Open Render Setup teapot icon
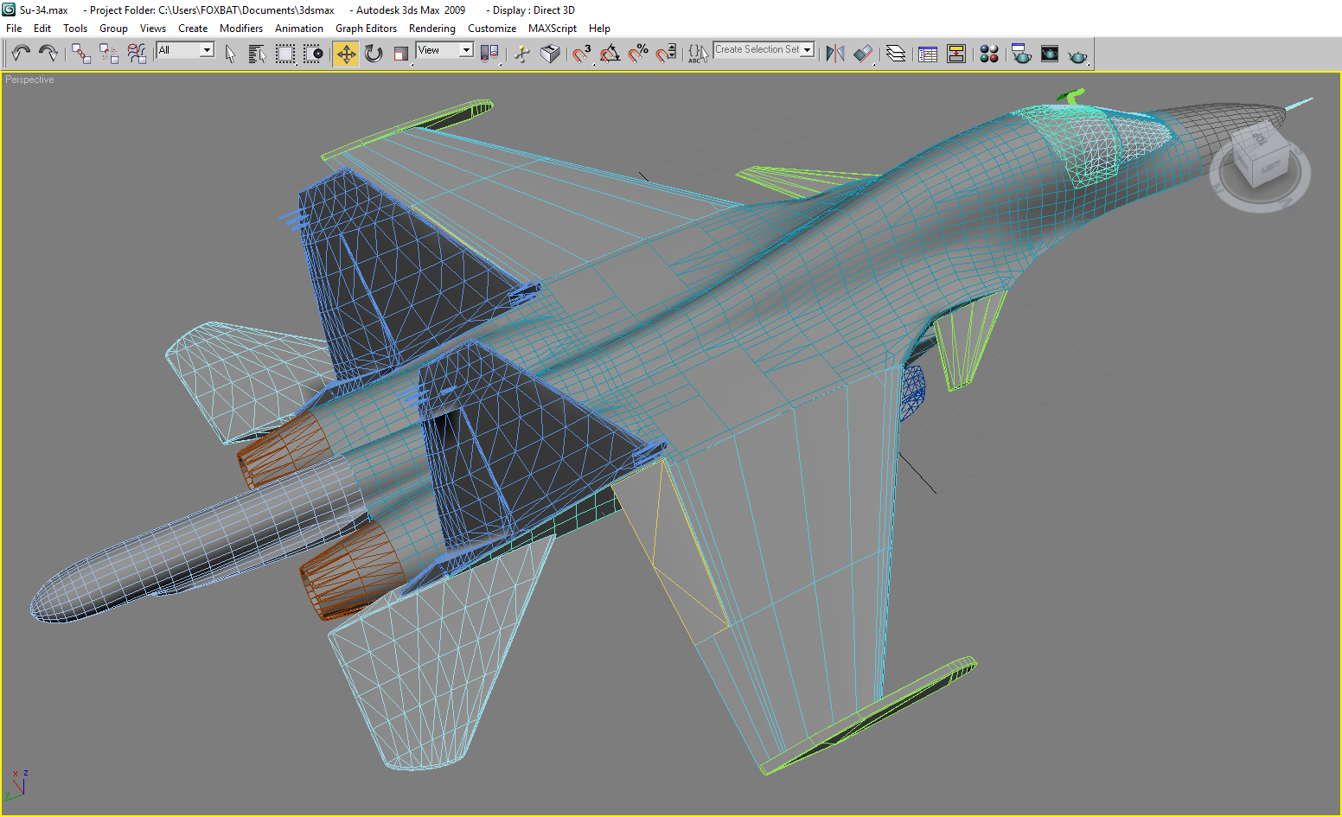The width and height of the screenshot is (1342, 817). coord(1021,54)
